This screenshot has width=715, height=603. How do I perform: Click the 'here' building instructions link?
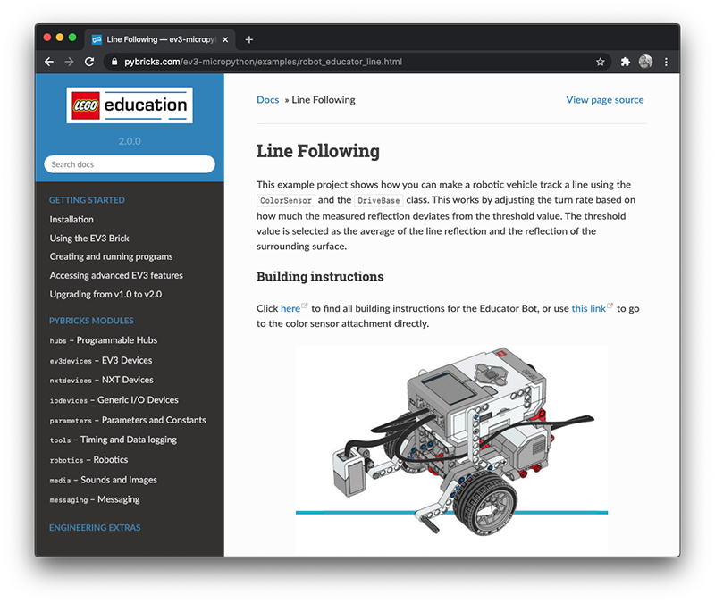(x=290, y=308)
